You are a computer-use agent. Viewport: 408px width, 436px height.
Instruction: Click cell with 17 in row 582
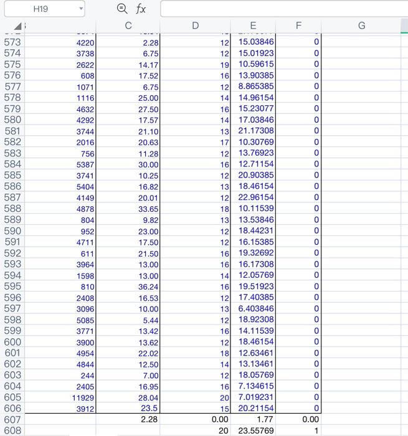195,143
